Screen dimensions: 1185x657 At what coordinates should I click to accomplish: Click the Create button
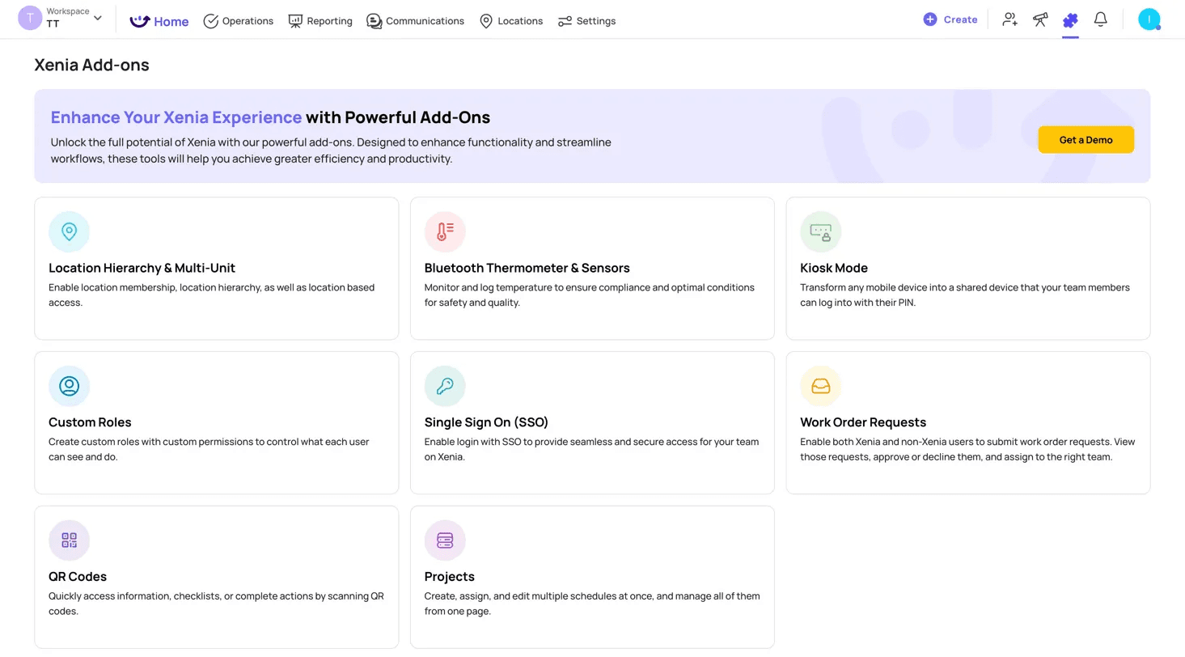pos(950,19)
